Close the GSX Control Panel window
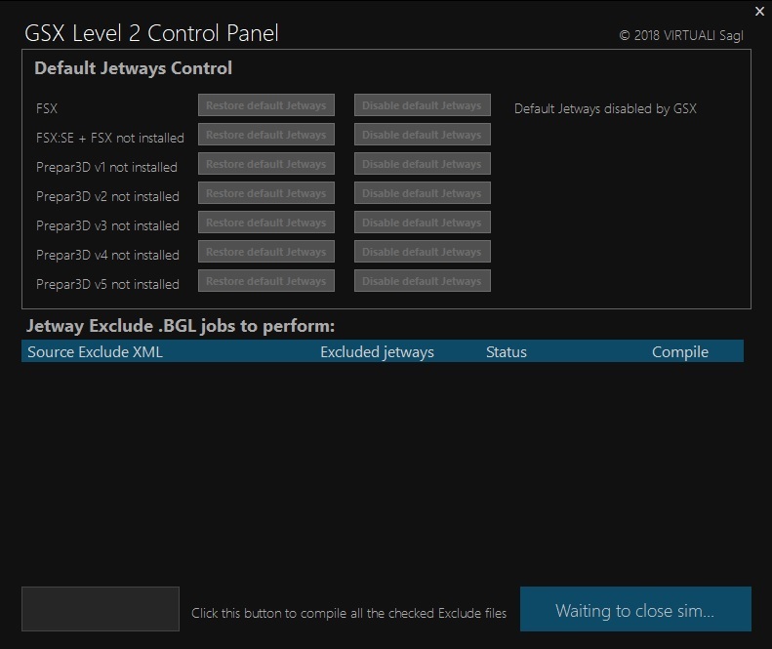772x649 pixels. coord(760,11)
